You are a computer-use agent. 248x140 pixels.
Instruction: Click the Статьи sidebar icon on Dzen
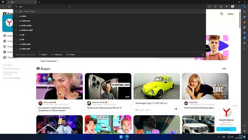5,41
